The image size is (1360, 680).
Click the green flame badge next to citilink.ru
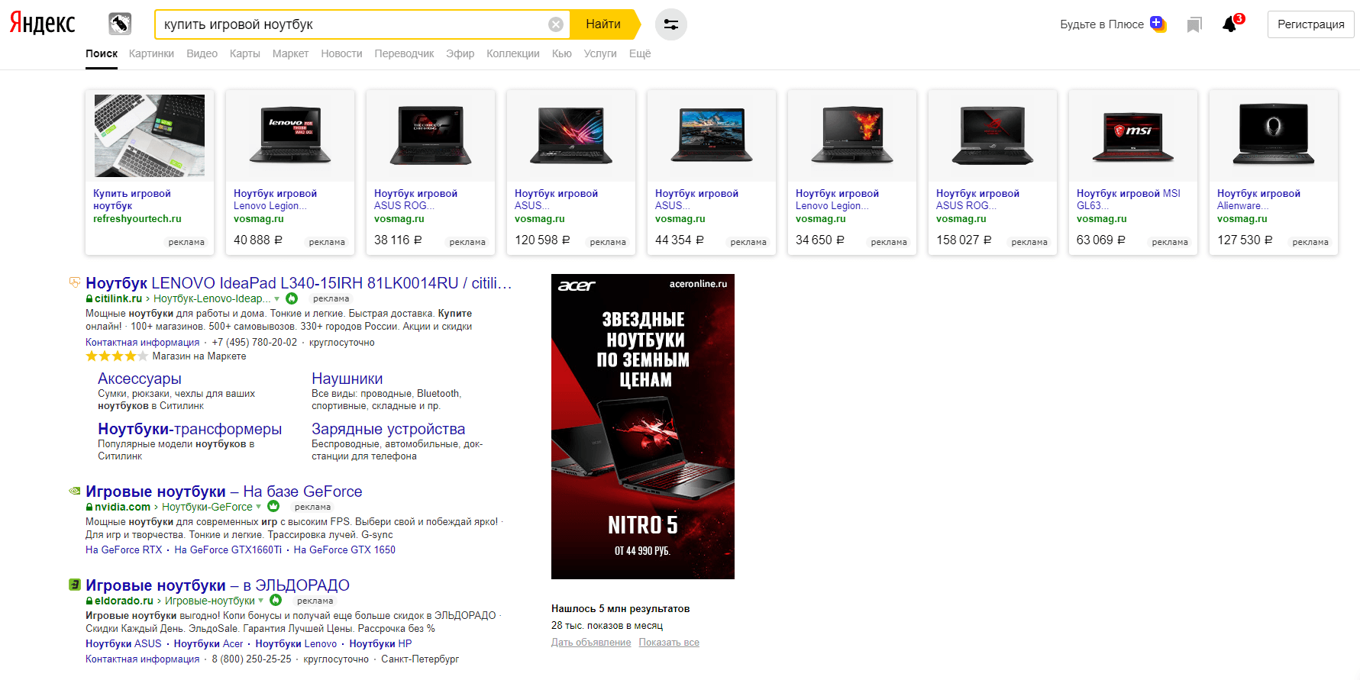point(292,298)
